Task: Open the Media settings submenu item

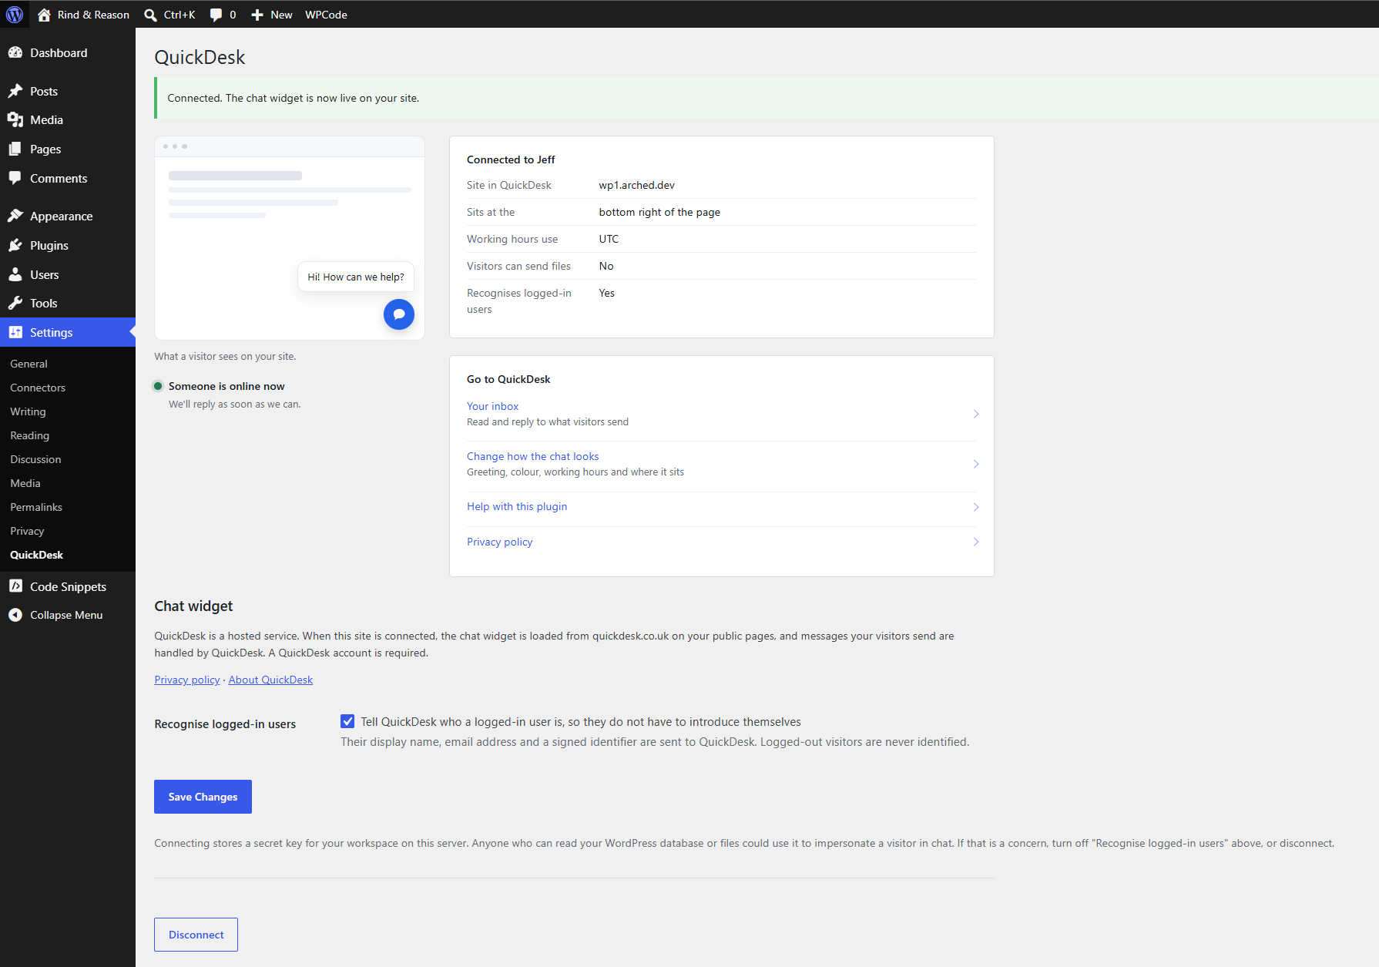Action: [25, 483]
